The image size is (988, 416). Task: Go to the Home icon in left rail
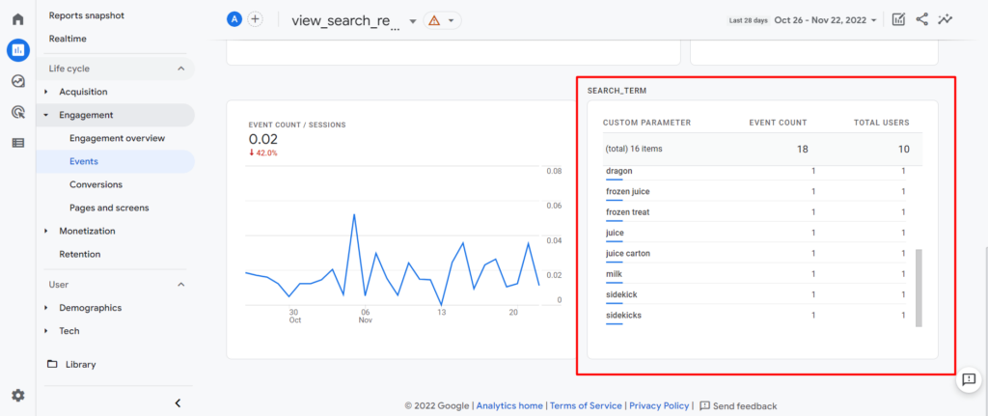18,19
